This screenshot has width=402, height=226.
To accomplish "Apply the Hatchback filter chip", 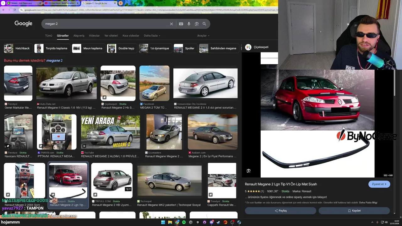I will click(x=18, y=48).
